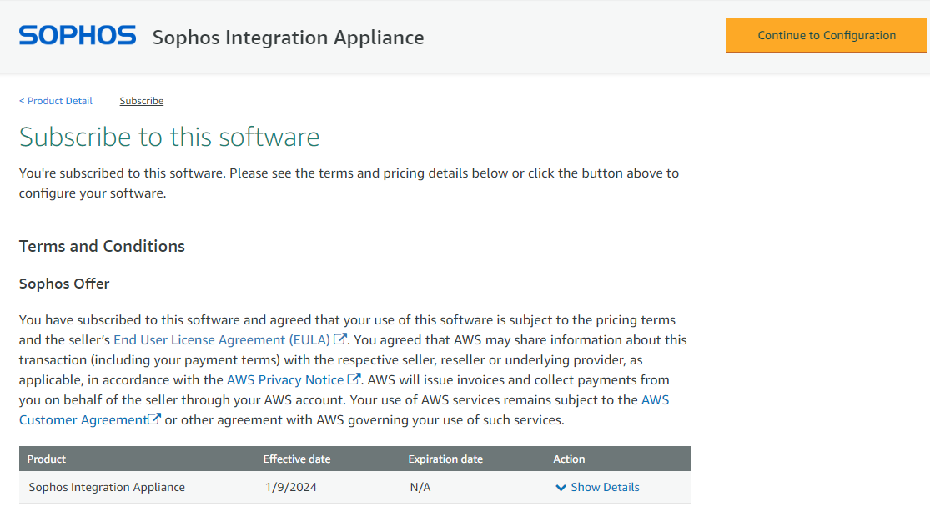The image size is (930, 512).
Task: Select the Subscribe breadcrumb item
Action: point(141,101)
